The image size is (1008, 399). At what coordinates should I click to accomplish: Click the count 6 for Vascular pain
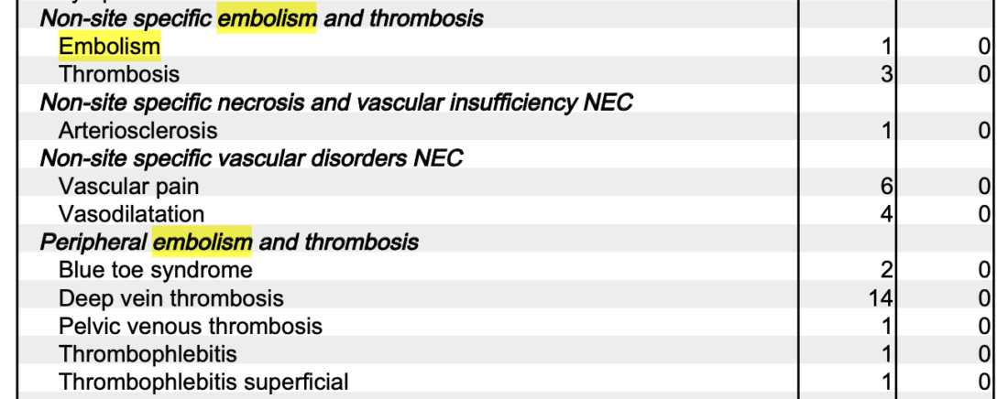tap(886, 187)
